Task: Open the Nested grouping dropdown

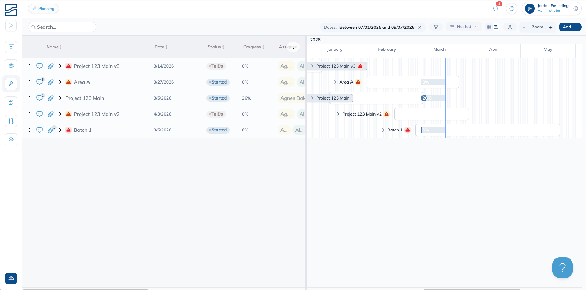Action: [x=463, y=27]
